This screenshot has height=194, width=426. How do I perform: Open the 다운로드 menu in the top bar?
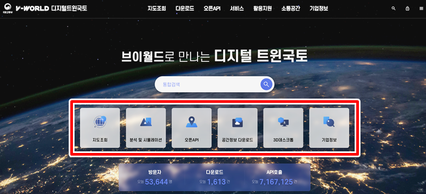coord(185,9)
